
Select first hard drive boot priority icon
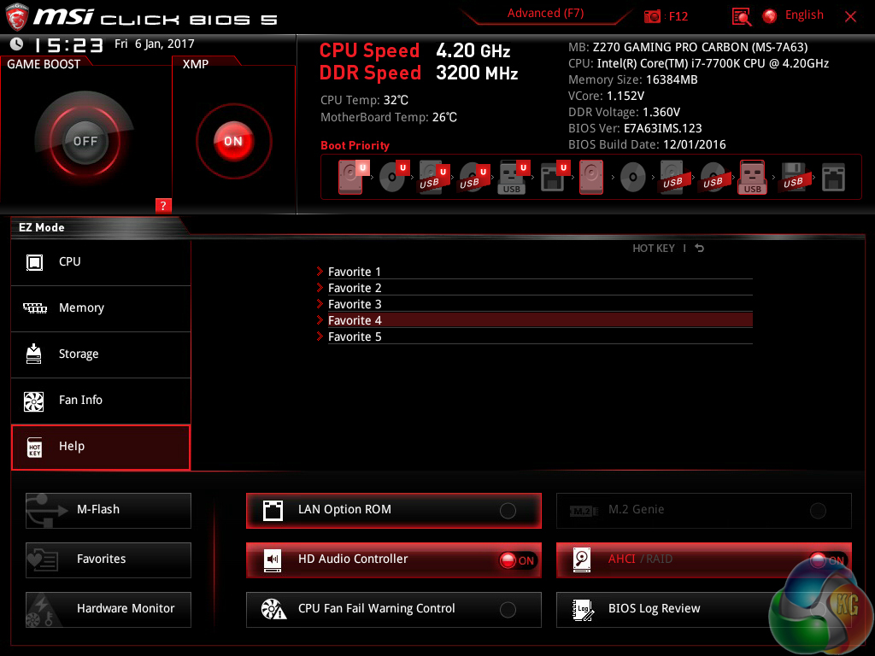(x=351, y=177)
